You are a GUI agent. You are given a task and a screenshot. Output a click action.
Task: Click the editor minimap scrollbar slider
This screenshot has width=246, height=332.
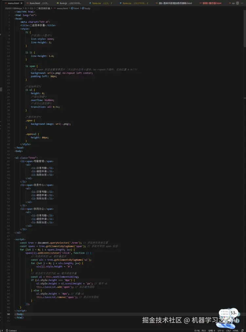tap(245, 29)
